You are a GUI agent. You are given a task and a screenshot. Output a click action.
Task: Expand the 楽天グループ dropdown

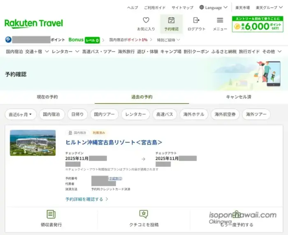pos(281,7)
